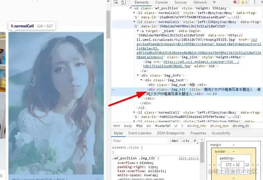Click the margin region label in box model
The width and height of the screenshot is (263, 180).
215,145
